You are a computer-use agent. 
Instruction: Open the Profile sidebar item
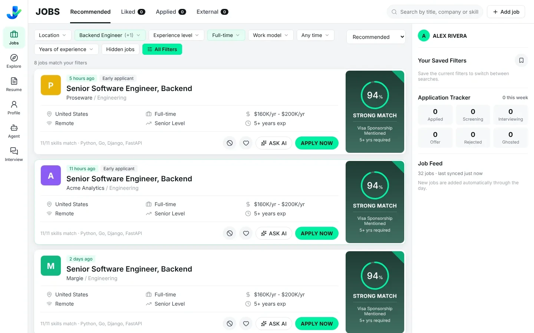(x=14, y=108)
